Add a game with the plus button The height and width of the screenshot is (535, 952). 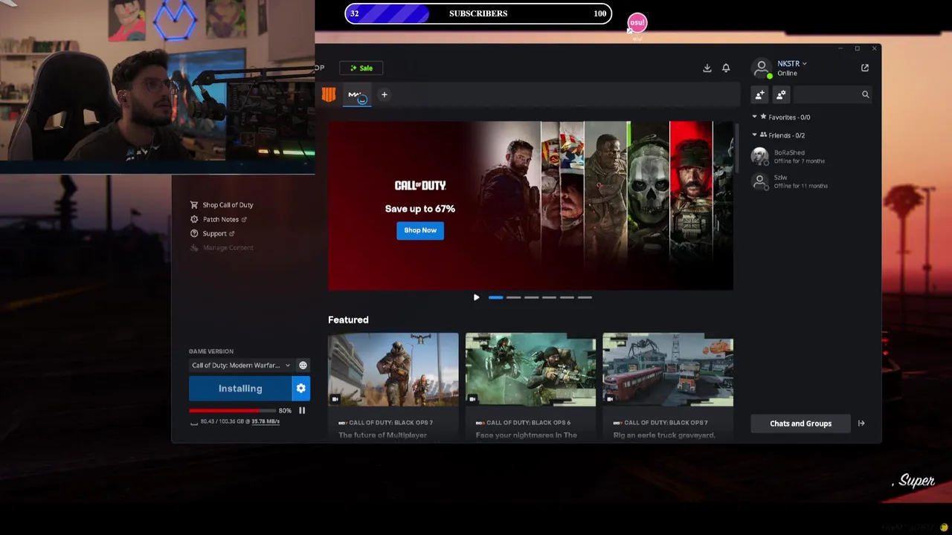385,94
